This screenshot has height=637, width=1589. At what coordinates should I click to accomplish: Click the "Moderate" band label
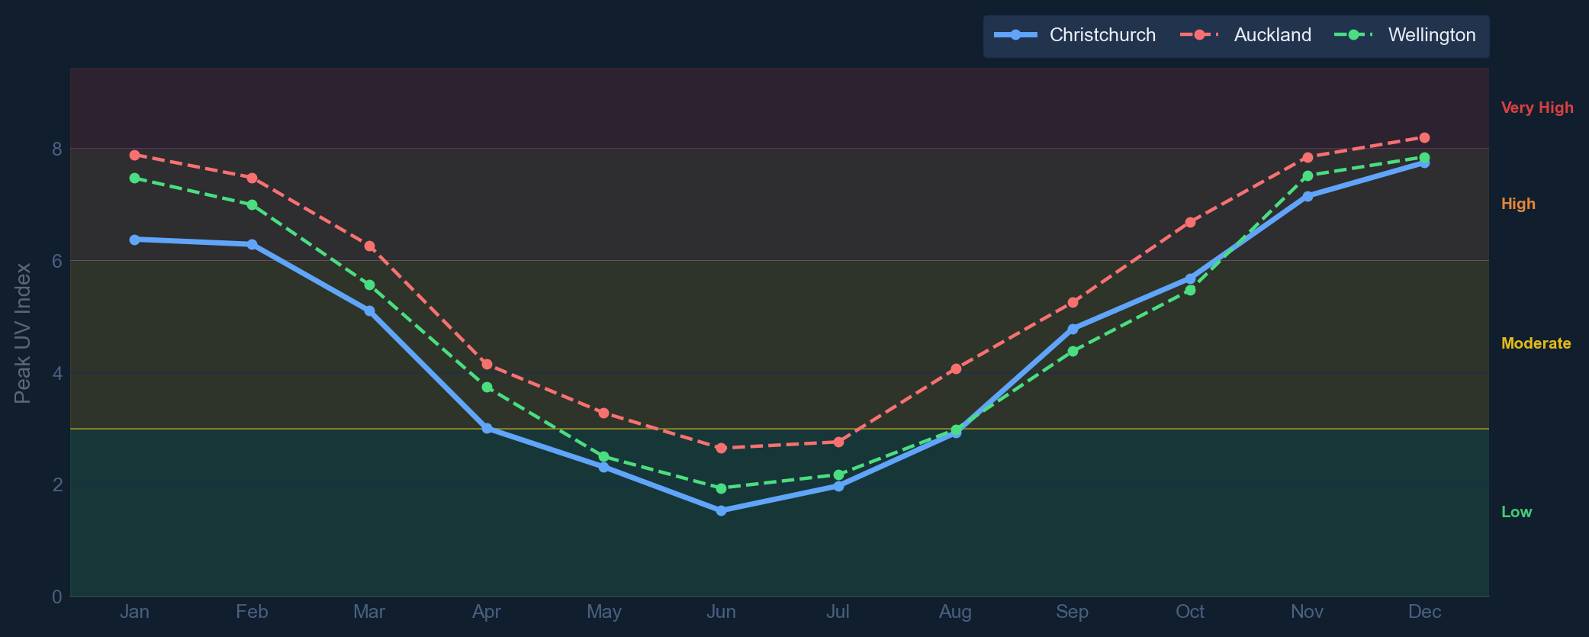click(x=1536, y=343)
